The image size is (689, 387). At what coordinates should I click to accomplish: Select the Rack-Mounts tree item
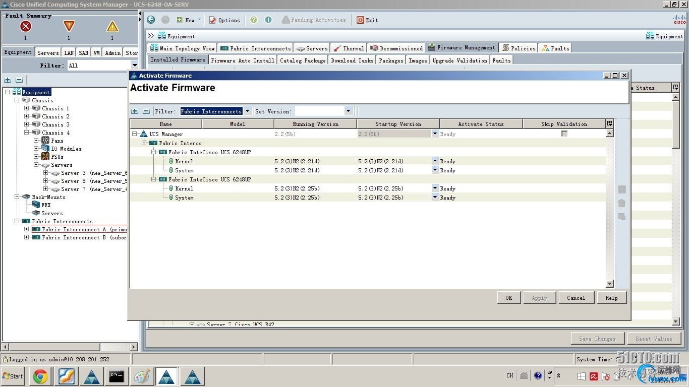point(44,197)
